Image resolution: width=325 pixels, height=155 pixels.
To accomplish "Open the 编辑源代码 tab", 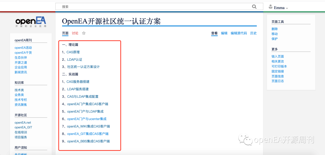I will [239, 33].
